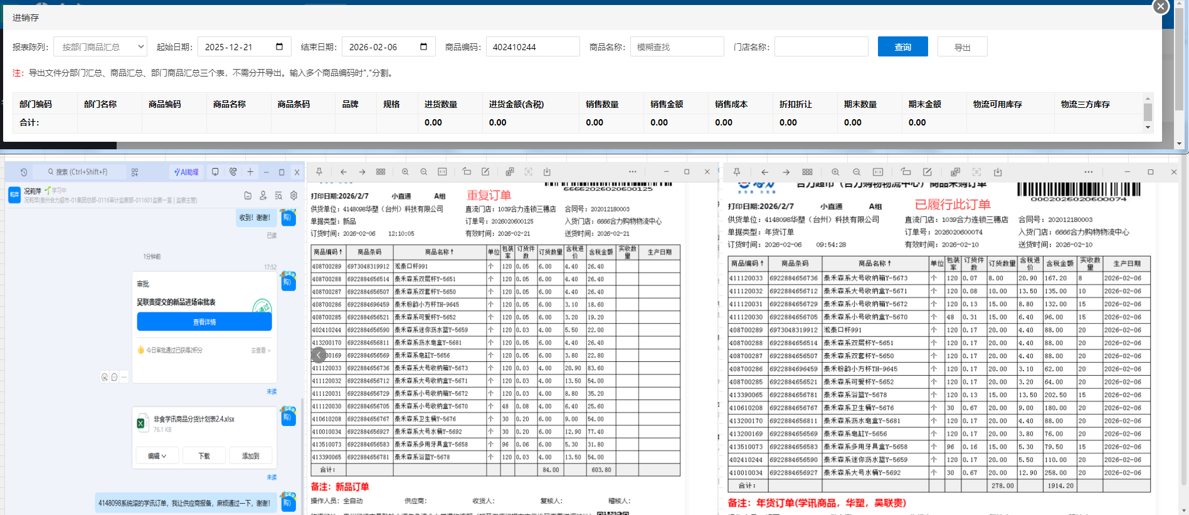The height and width of the screenshot is (515, 1189).
Task: Pin the 已履行此订单 image viewer window
Action: 737,172
